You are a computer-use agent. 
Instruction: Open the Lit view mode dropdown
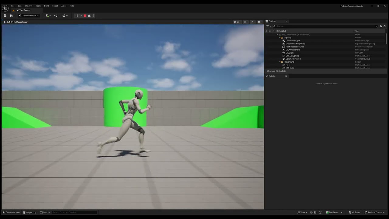(237, 22)
